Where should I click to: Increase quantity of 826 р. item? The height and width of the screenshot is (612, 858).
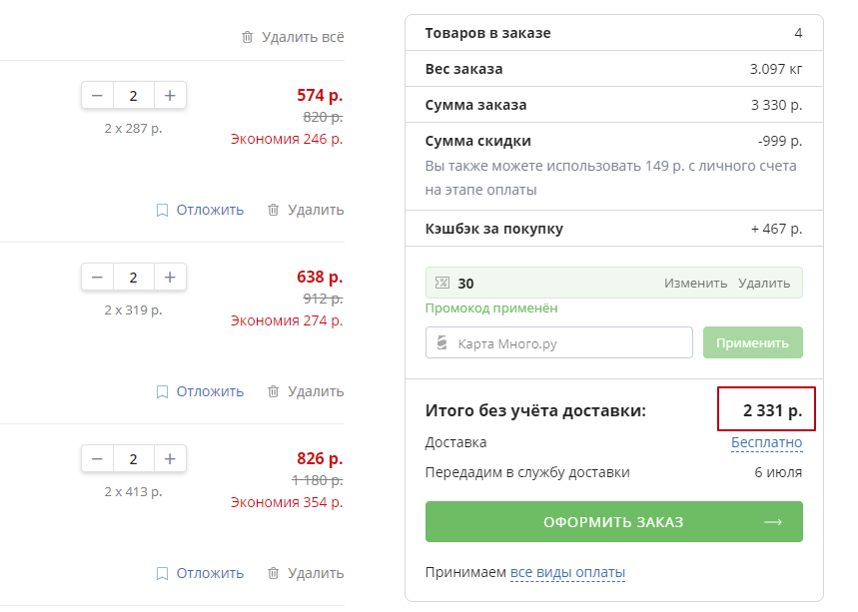click(x=170, y=459)
